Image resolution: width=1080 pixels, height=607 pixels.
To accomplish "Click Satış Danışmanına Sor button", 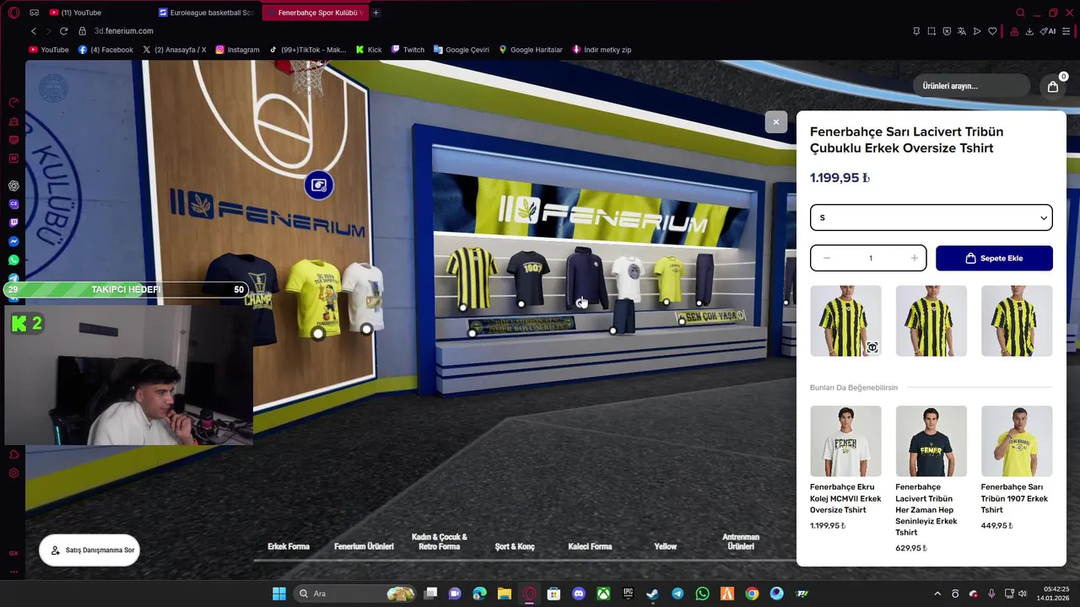I will 89,551.
